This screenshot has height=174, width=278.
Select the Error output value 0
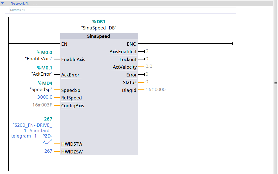click(x=147, y=74)
